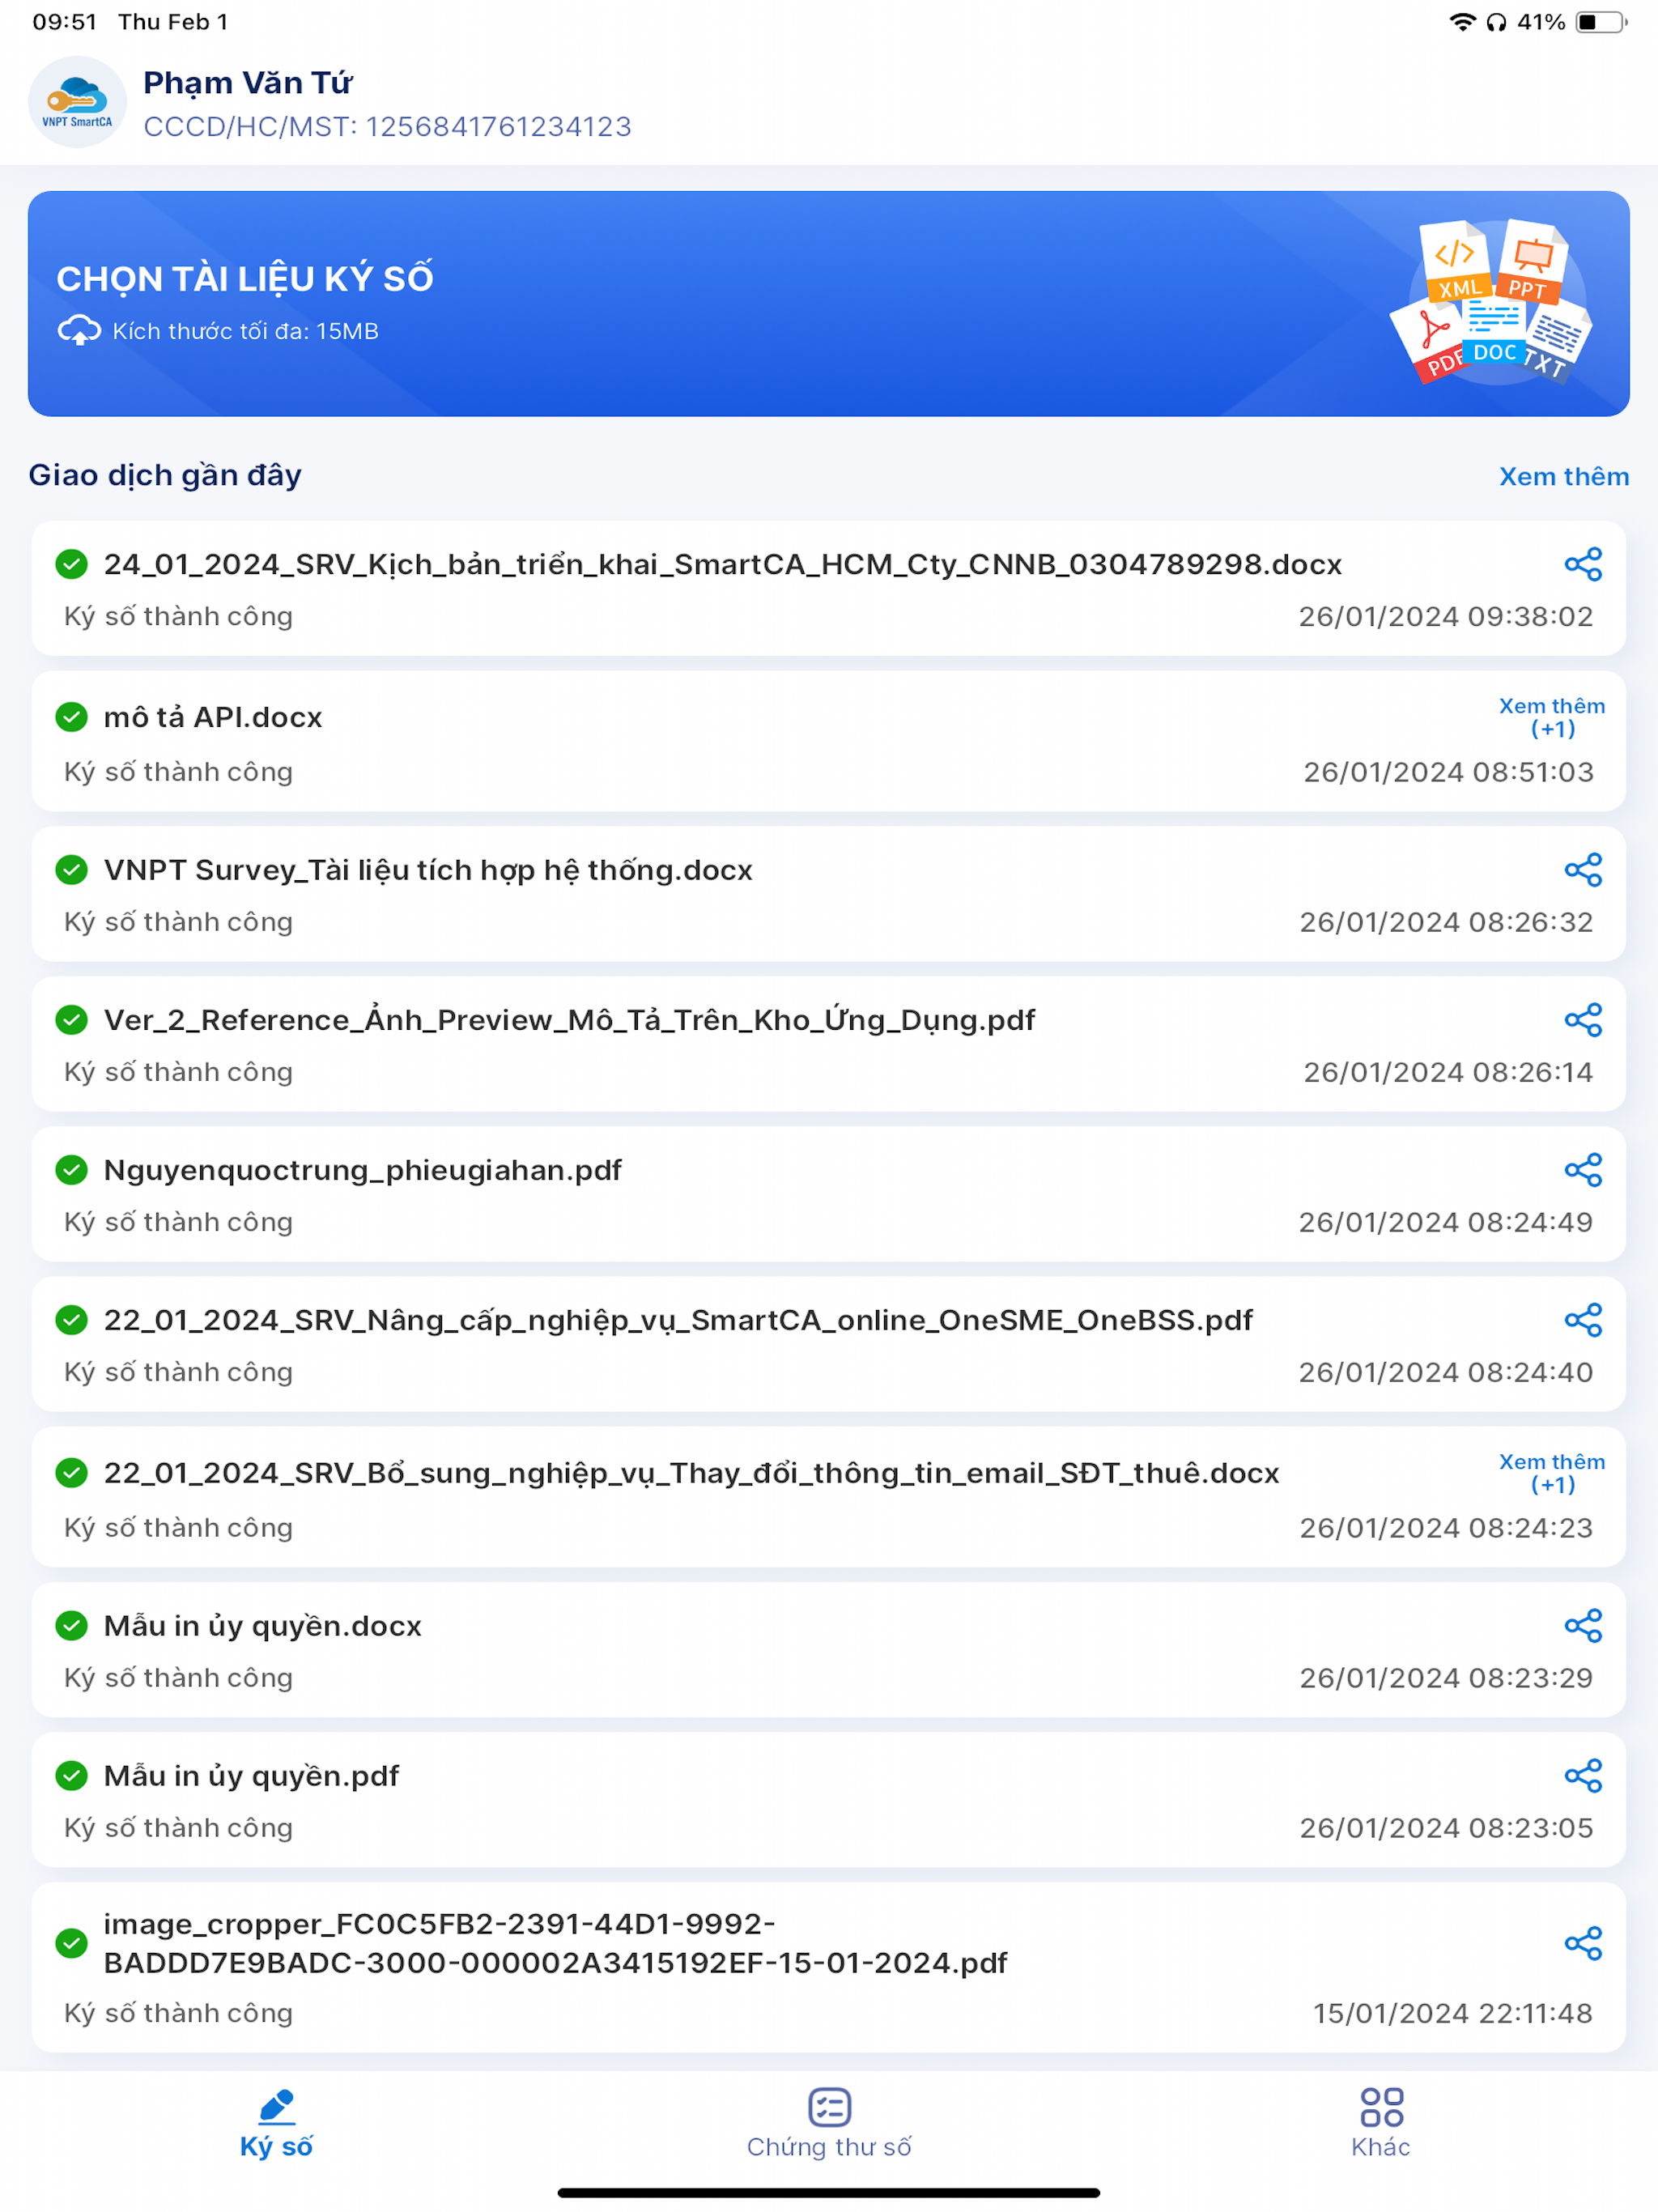Open share options for Nguyenquoctrung_phieugiahan.pdf

(1585, 1169)
